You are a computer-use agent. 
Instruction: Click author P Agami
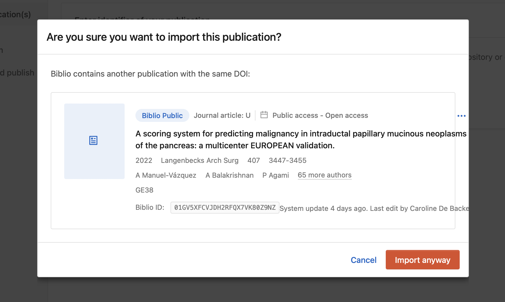[275, 175]
